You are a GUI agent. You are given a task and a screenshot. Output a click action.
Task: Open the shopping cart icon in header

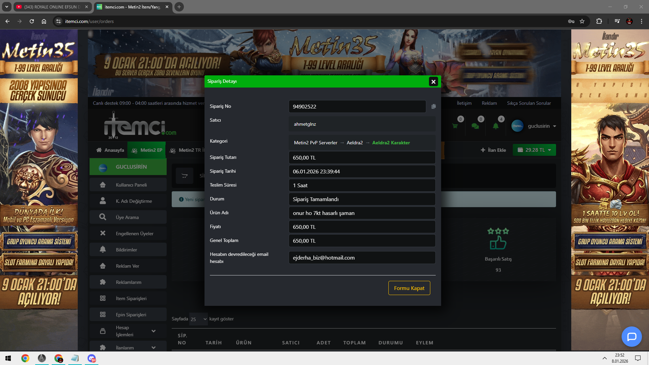(x=455, y=126)
